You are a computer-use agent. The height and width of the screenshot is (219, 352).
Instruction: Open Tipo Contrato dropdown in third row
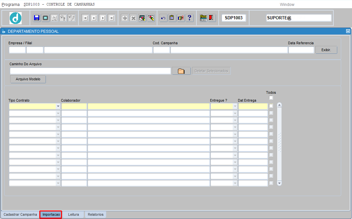[58, 120]
